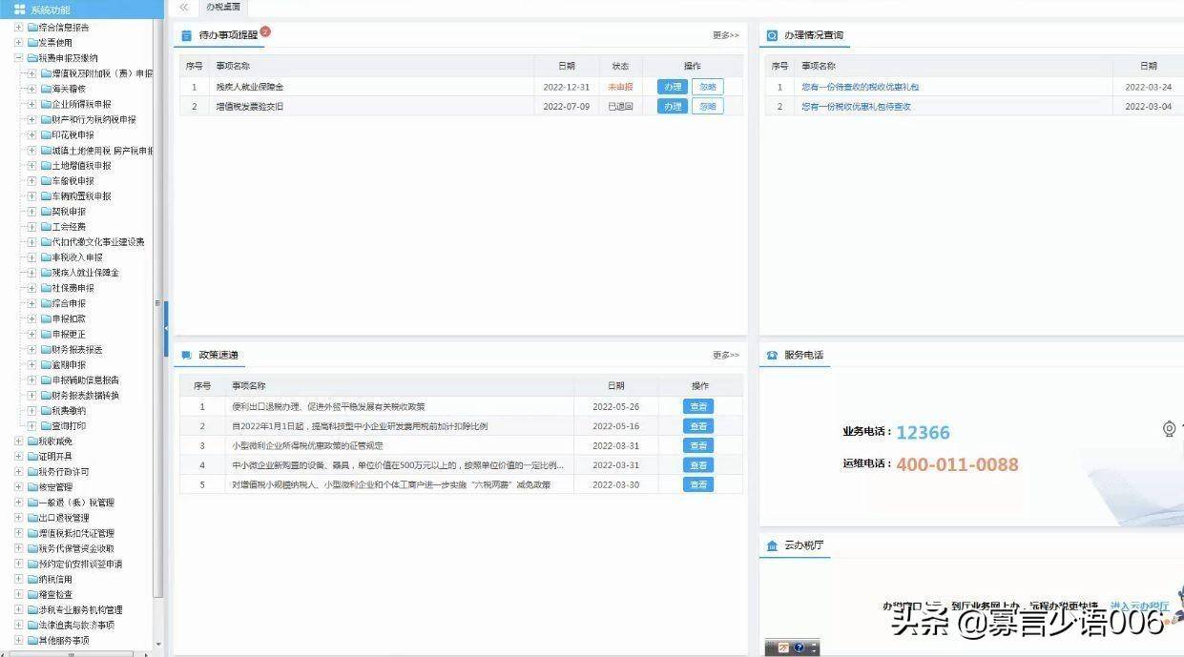Click the 服务电话 phone icon
This screenshot has width=1184, height=657.
tap(772, 355)
